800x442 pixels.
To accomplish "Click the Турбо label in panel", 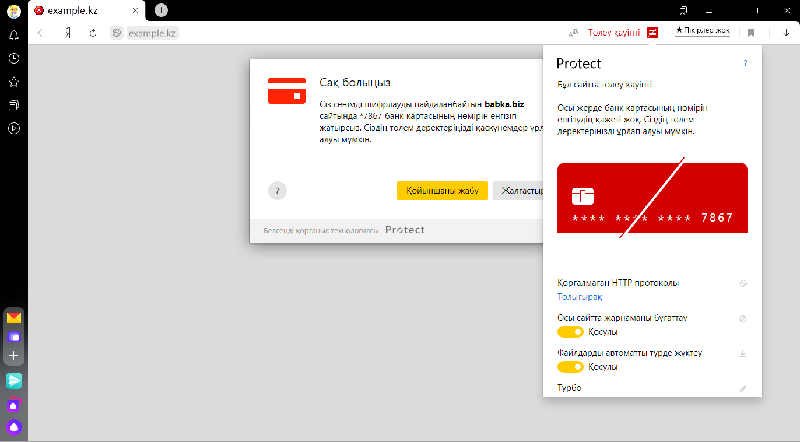I will click(x=569, y=388).
